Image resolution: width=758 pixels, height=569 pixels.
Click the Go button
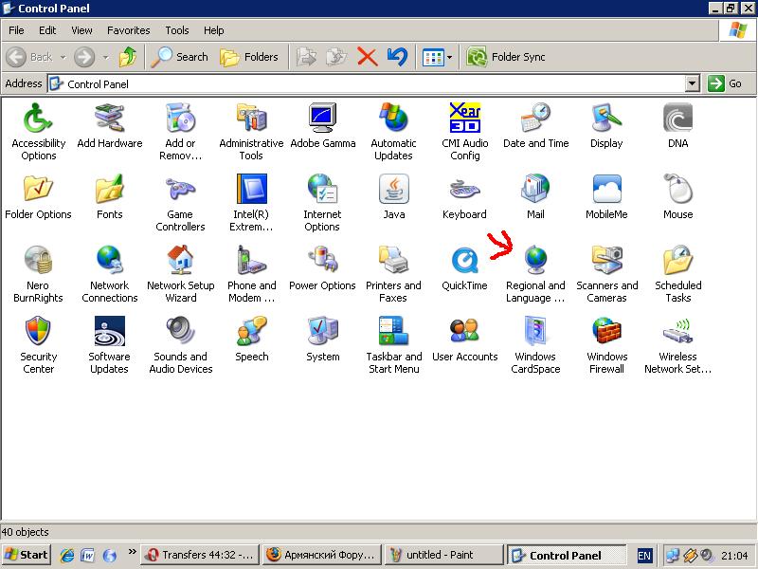pyautogui.click(x=726, y=83)
